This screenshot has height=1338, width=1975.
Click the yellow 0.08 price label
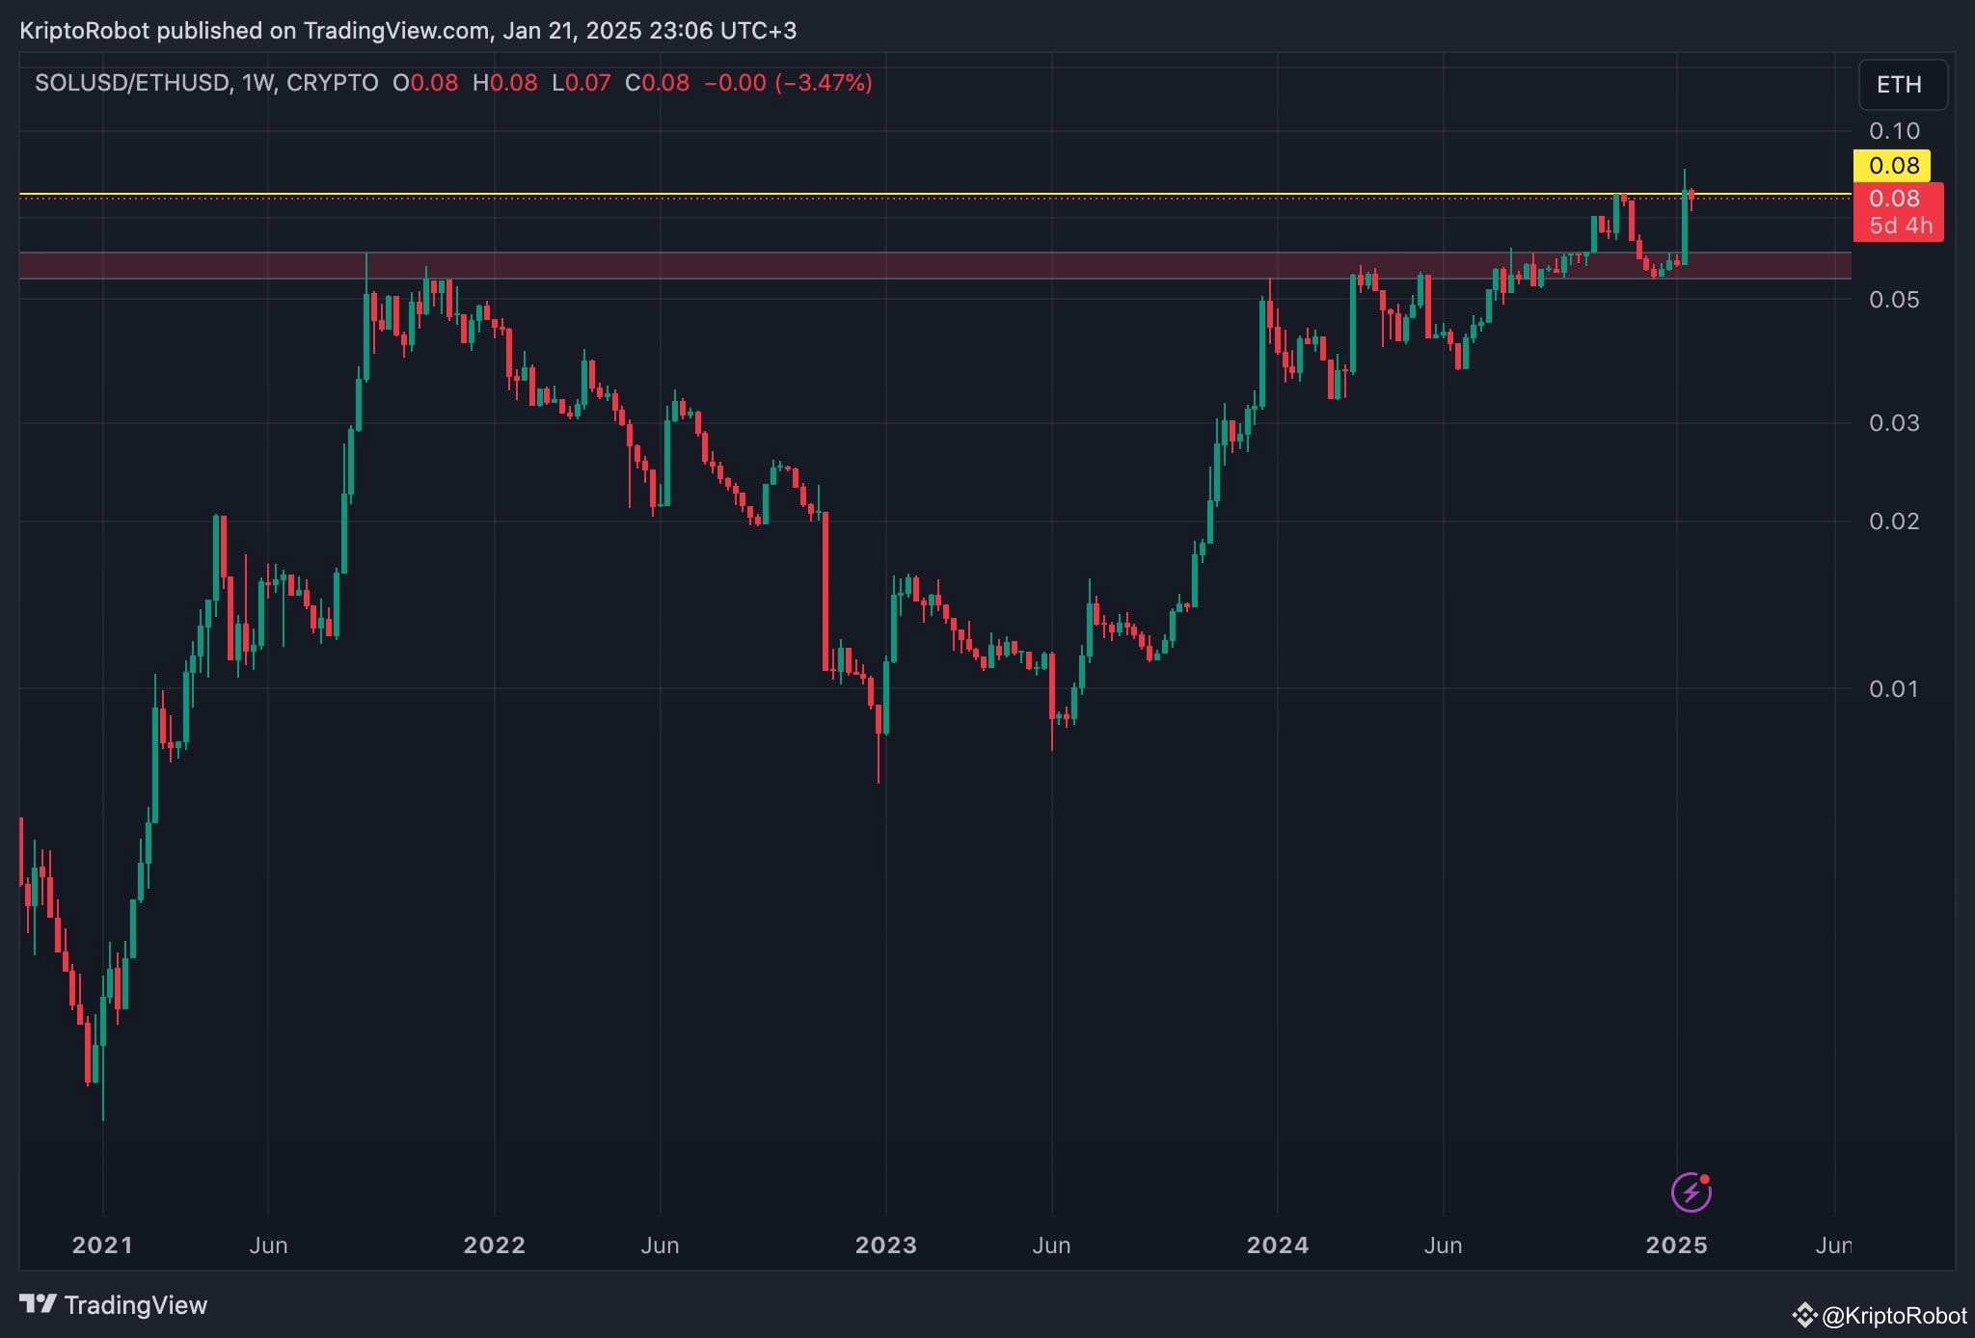coord(1893,166)
